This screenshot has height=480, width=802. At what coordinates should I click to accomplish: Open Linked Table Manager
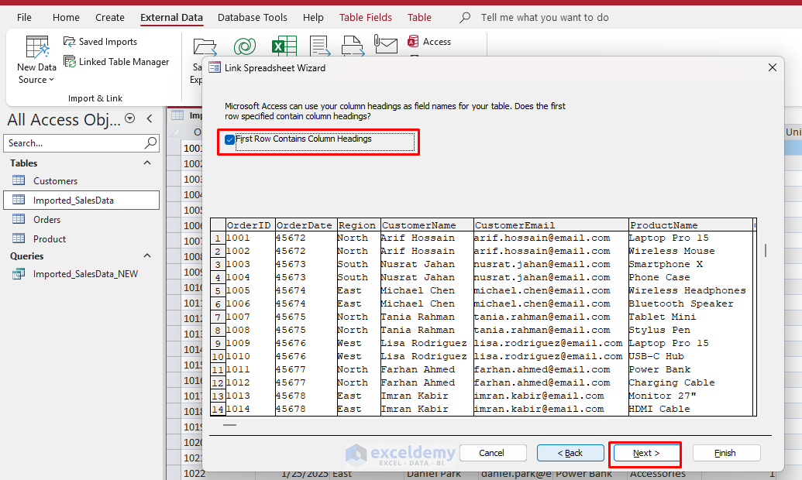tap(116, 62)
